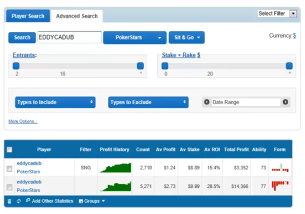
Task: Open the PokerStars network dropdown
Action: 134,38
